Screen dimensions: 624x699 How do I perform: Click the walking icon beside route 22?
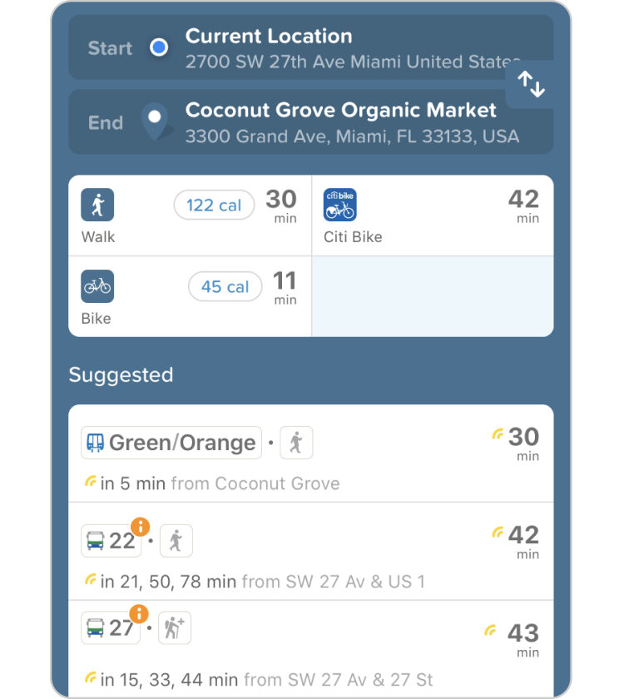176,541
